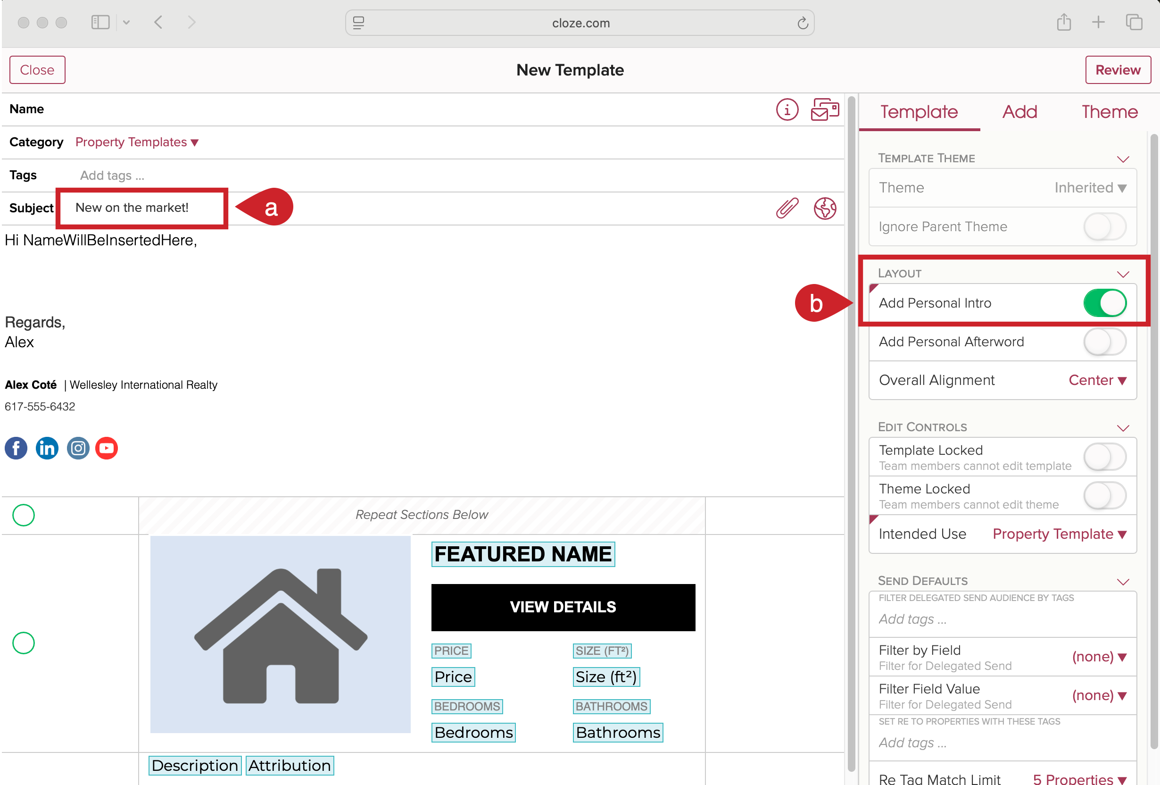Image resolution: width=1160 pixels, height=785 pixels.
Task: Open the Re Tag Match Limit dropdown
Action: tap(1079, 779)
